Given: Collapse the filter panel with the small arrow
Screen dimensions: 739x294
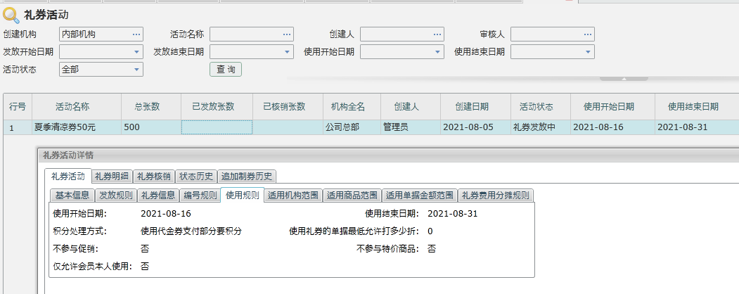Looking at the screenshot, I should [x=624, y=79].
